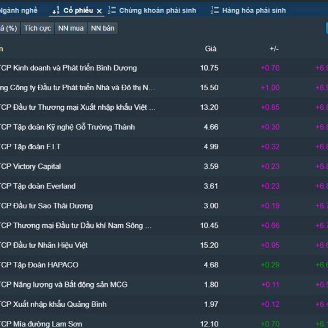Click change value +0.30
Screen dimensions: 328x328
[270, 127]
